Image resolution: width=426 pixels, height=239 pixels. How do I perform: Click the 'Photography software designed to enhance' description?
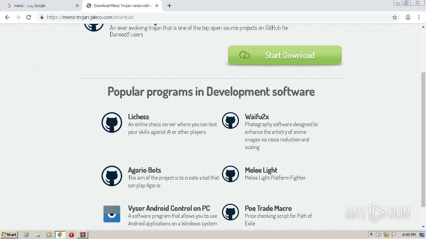[281, 136]
